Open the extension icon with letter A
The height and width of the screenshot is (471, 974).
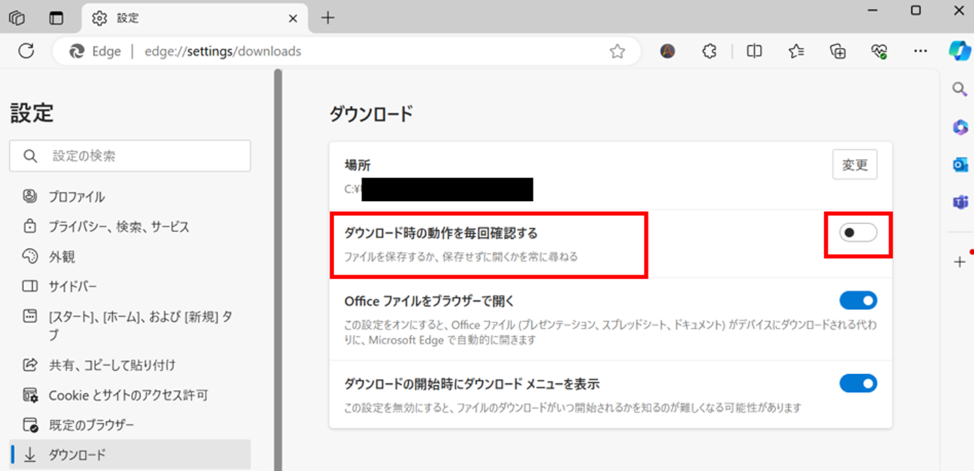[x=667, y=51]
